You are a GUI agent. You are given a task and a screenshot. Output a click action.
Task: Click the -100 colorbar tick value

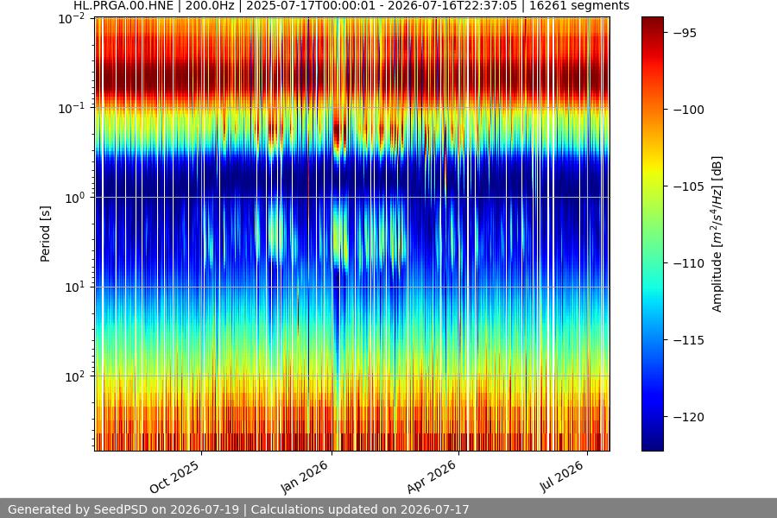(x=689, y=110)
